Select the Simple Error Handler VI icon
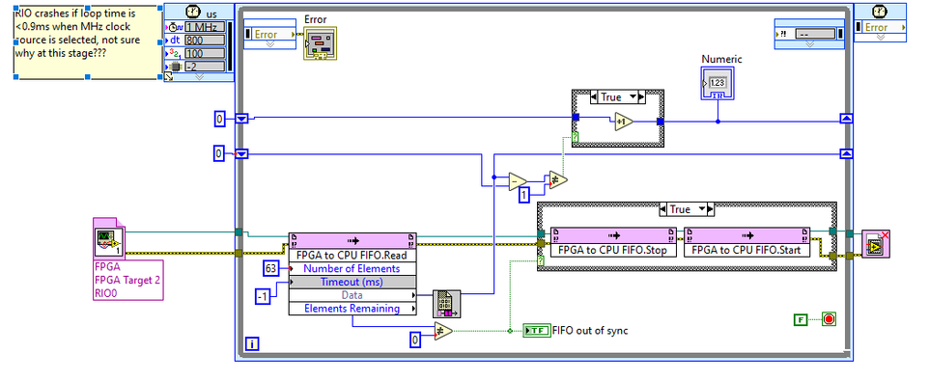The image size is (929, 381). tap(320, 43)
